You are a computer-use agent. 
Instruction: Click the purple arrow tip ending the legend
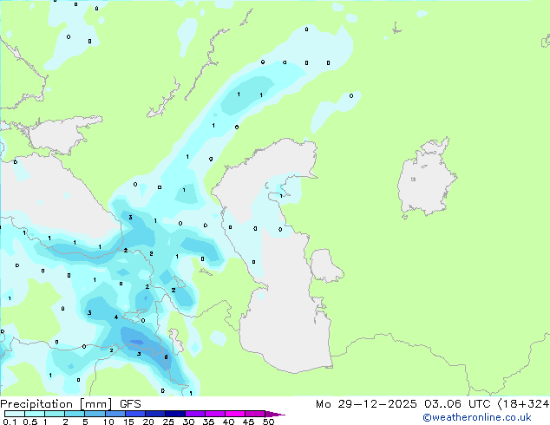pos(274,414)
